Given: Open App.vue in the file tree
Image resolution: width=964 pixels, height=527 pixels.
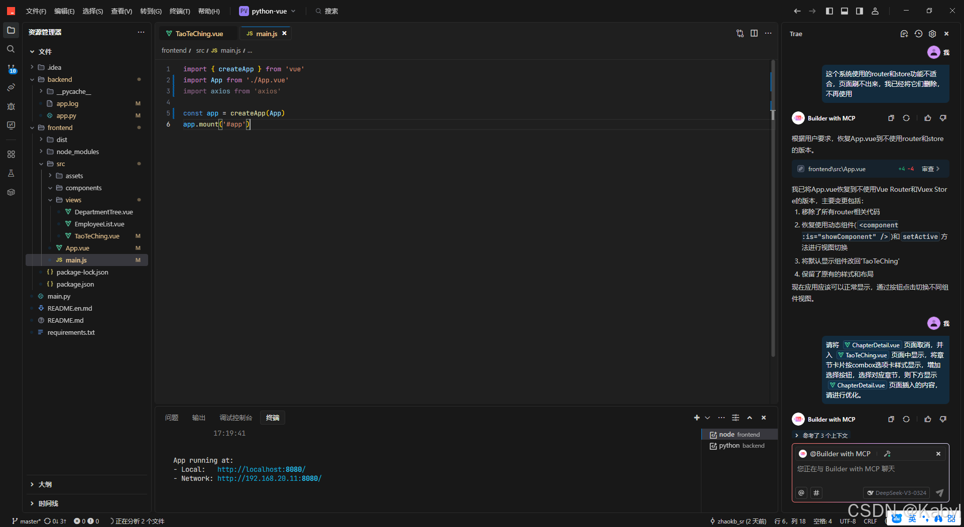Looking at the screenshot, I should [77, 248].
